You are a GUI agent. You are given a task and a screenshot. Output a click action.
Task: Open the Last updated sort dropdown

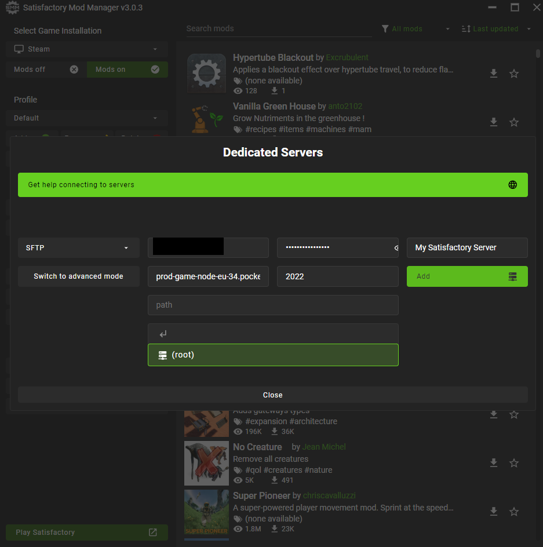pyautogui.click(x=496, y=29)
